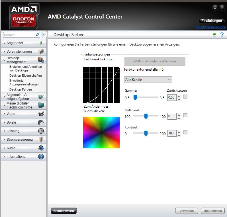Screen dimensions: 227x217
Task: Click the digital flat panel monitor icon
Action: coord(41,105)
